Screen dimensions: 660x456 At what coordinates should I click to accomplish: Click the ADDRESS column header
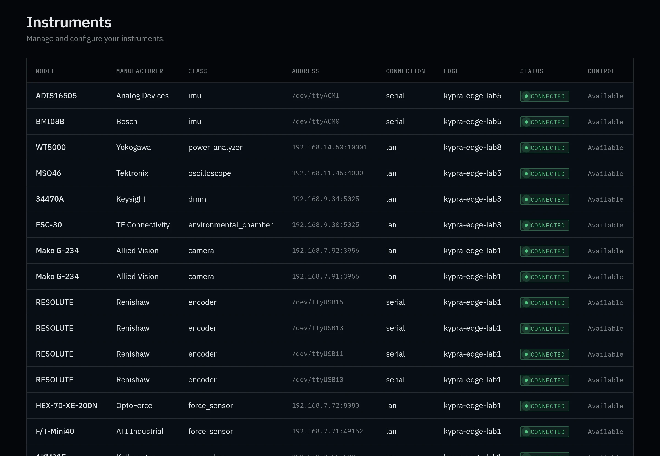pyautogui.click(x=306, y=71)
